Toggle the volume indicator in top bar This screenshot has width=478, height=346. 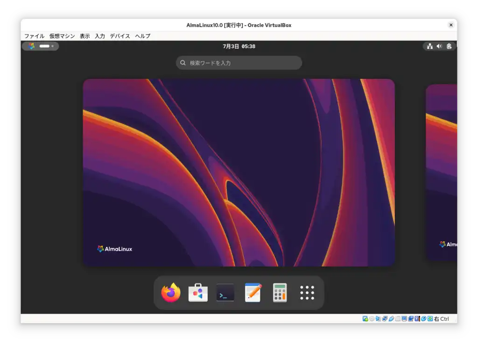439,46
